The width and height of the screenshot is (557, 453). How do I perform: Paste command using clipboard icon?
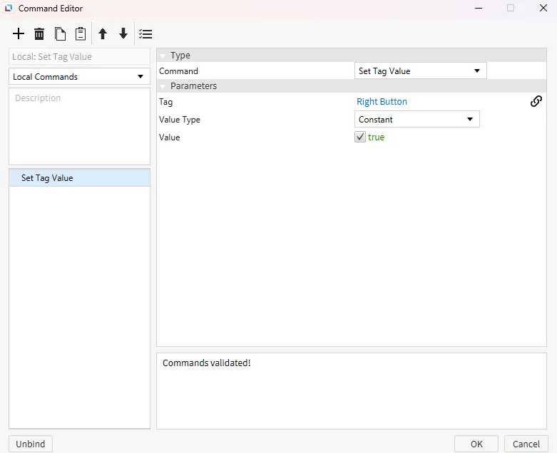[x=81, y=34]
